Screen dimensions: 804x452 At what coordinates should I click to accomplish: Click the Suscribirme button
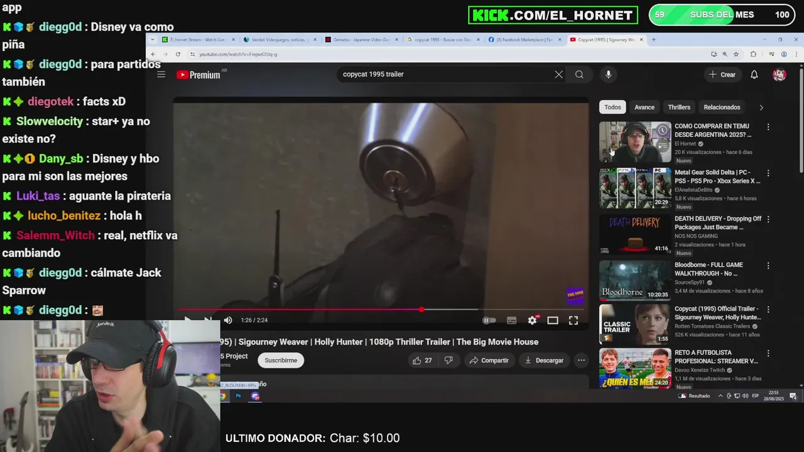[281, 360]
